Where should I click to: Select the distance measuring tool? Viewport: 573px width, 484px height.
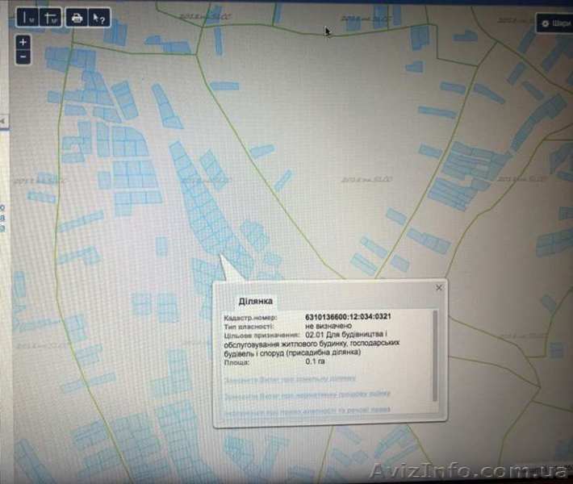coord(27,17)
